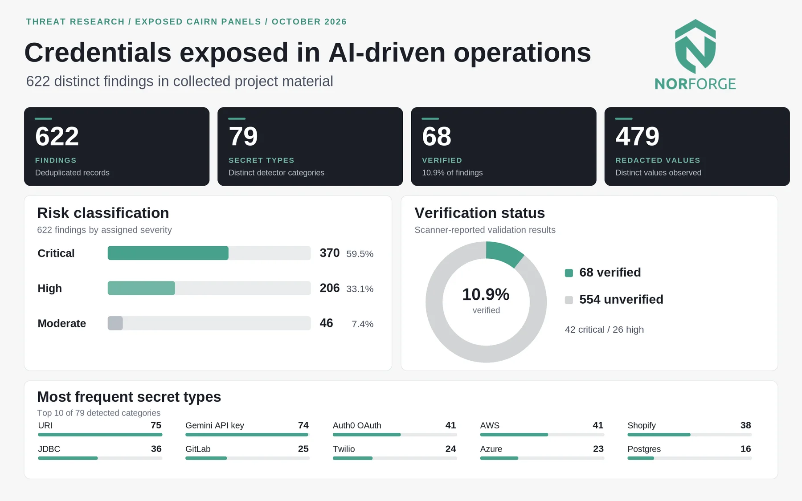Select the "URI" secret type label
The image size is (802, 501).
(45, 425)
